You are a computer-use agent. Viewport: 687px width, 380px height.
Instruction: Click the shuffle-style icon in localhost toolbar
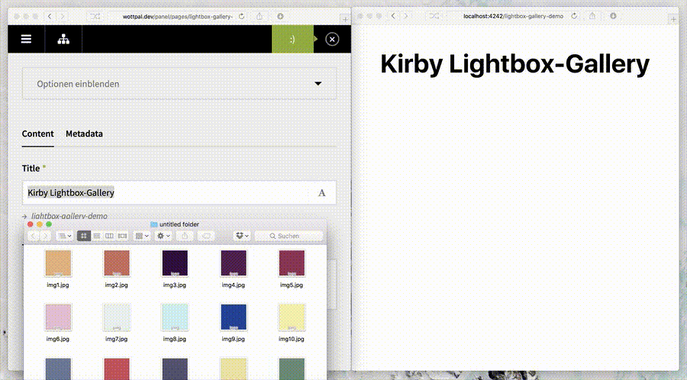click(x=434, y=16)
